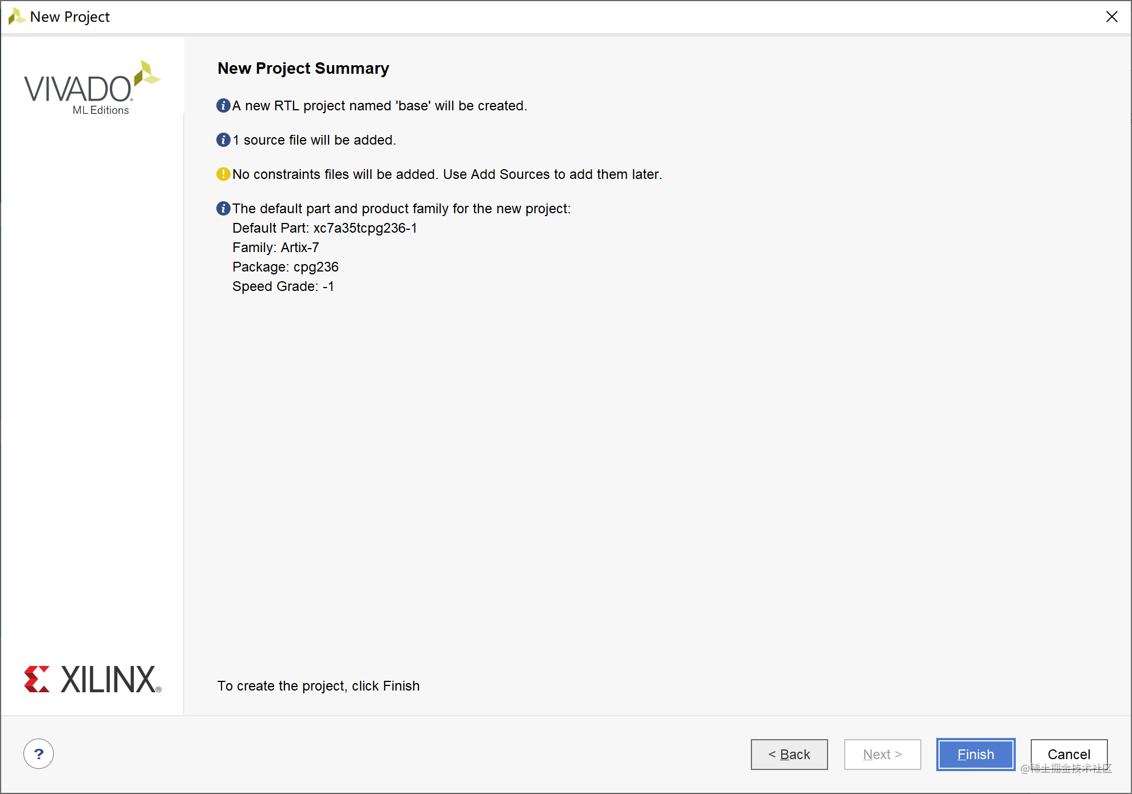Open help via question mark icon
Screen dimensions: 1132x794
39,754
